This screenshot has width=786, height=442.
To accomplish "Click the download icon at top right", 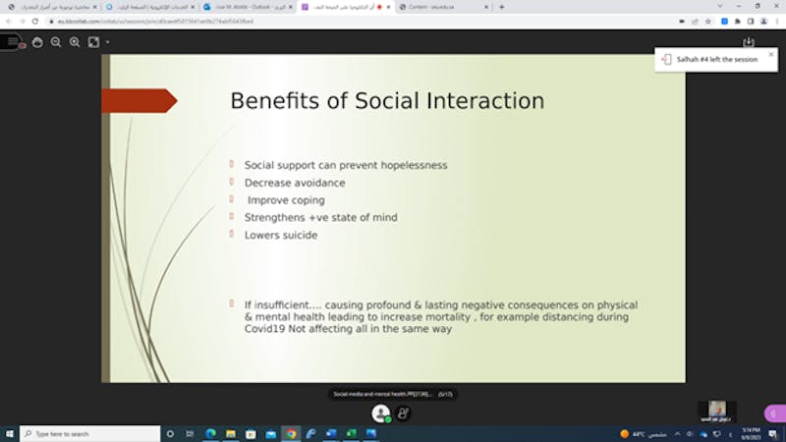I will tap(749, 42).
